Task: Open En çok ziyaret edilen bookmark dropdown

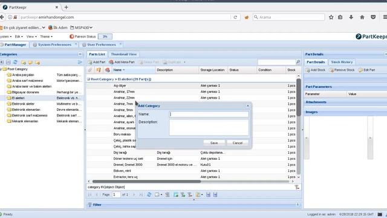Action: pyautogui.click(x=23, y=27)
